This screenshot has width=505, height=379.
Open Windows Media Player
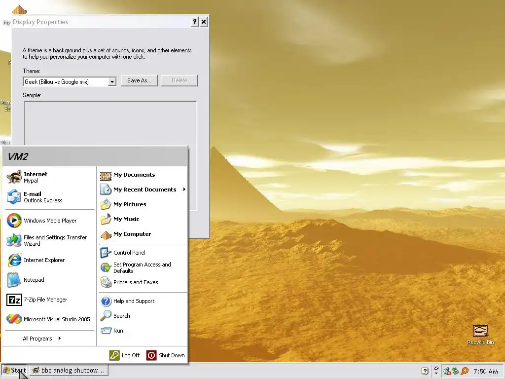pos(50,221)
